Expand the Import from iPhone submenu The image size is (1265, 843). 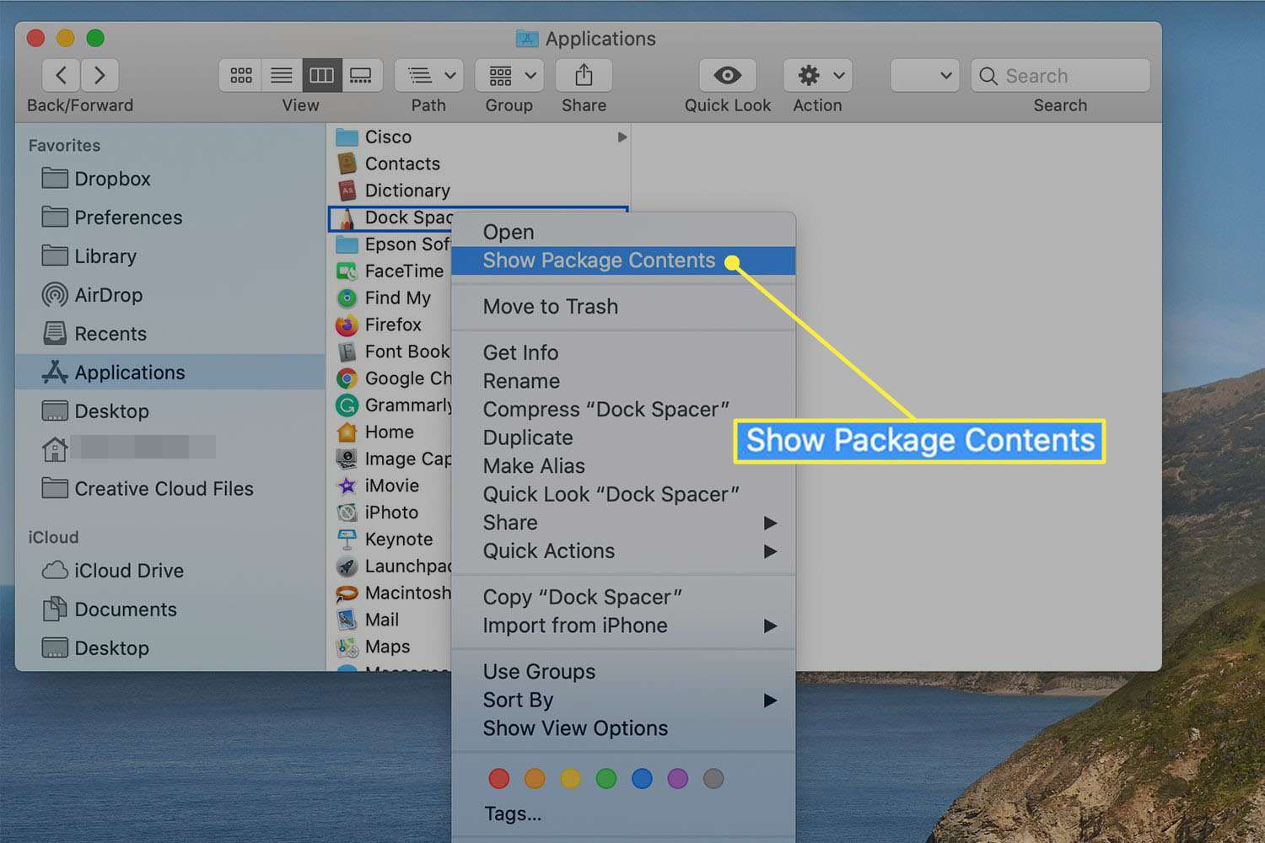click(x=623, y=626)
